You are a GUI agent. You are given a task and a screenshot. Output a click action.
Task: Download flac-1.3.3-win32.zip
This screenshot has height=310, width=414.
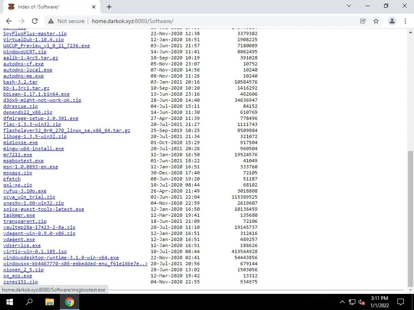point(32,124)
